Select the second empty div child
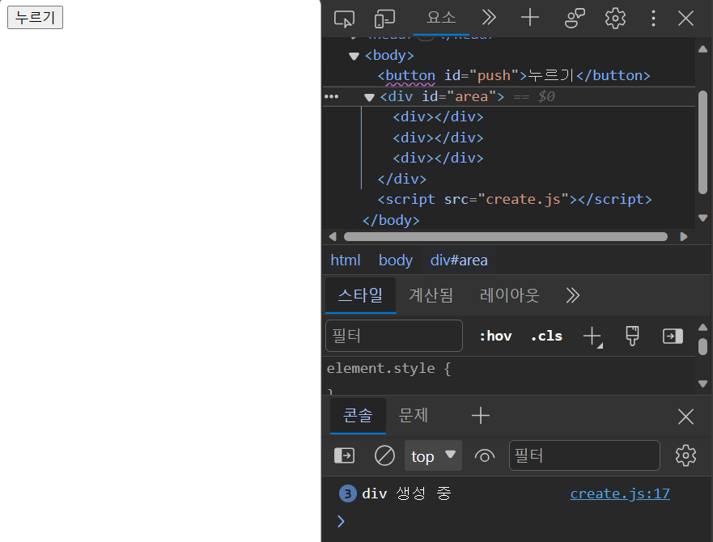Screen dimensions: 713x542 coord(438,138)
